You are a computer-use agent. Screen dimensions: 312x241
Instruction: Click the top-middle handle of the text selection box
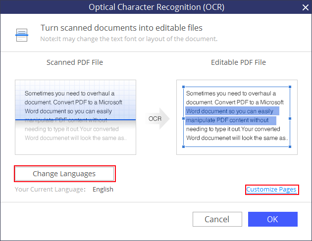coord(237,86)
